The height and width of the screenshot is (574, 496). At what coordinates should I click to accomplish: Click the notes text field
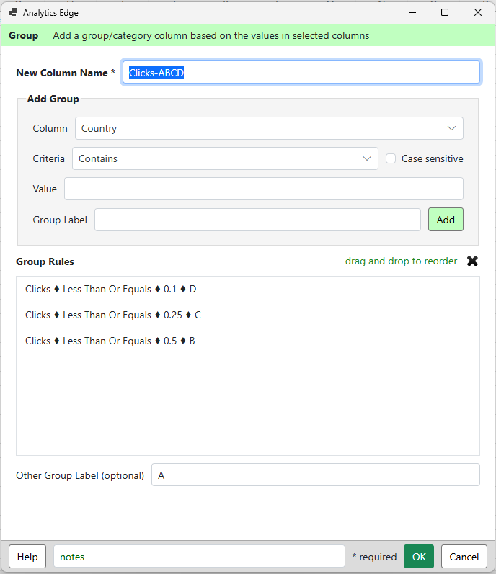(x=199, y=557)
